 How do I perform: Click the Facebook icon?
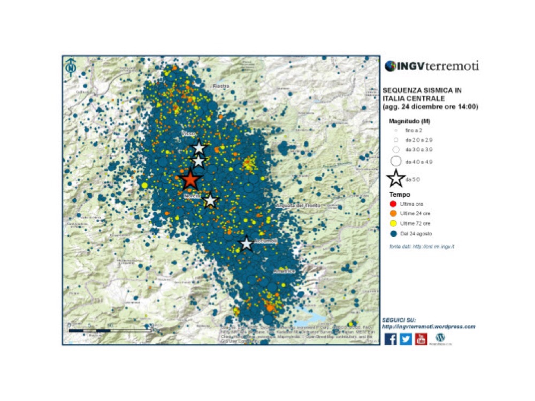point(391,338)
